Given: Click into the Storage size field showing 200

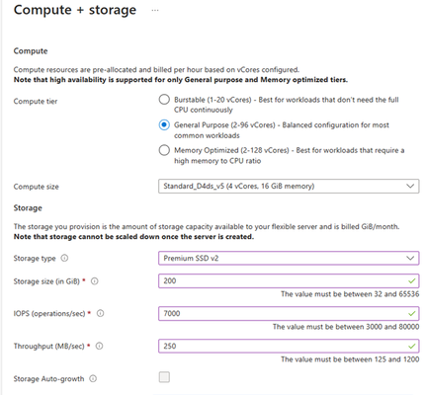Looking at the screenshot, I should click(x=289, y=280).
